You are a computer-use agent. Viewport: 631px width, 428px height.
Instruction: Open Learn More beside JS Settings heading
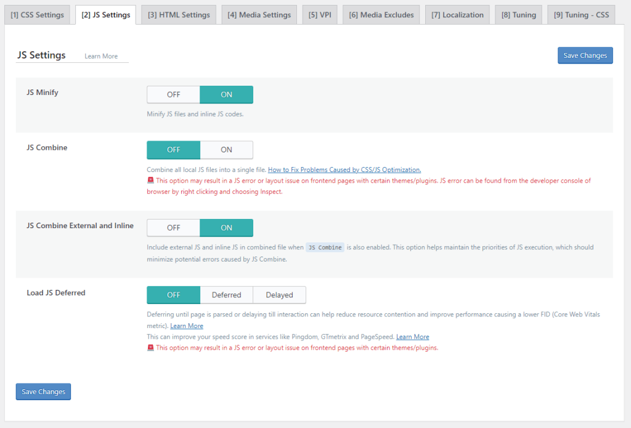101,56
